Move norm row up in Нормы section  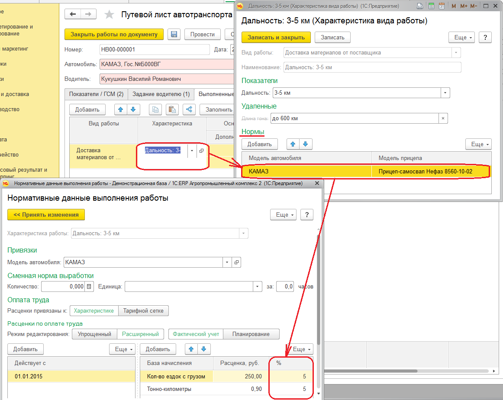pyautogui.click(x=293, y=144)
